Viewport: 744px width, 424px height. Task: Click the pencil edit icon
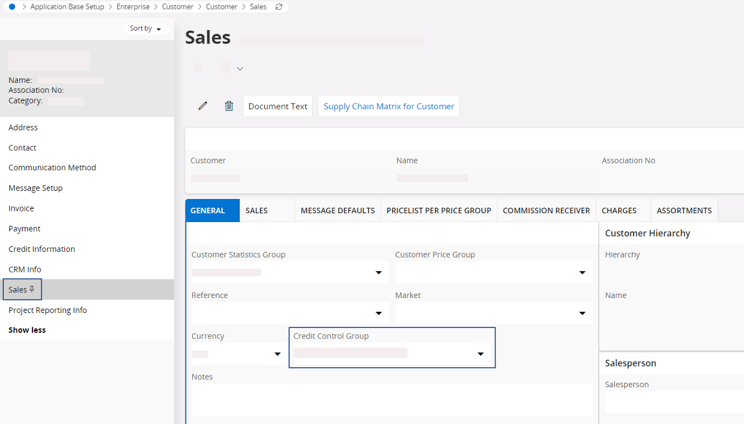coord(202,106)
